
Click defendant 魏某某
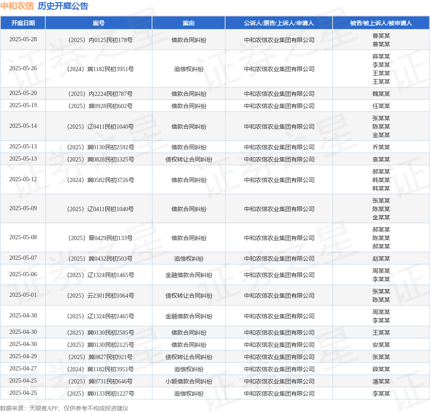tap(381, 94)
